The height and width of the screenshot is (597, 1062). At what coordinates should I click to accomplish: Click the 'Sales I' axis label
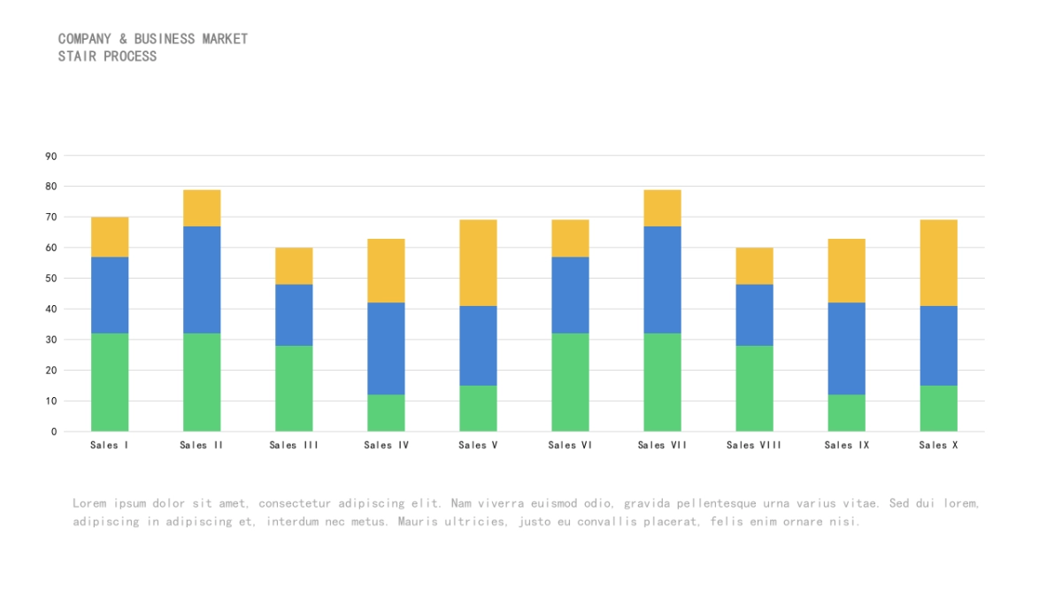click(x=110, y=445)
